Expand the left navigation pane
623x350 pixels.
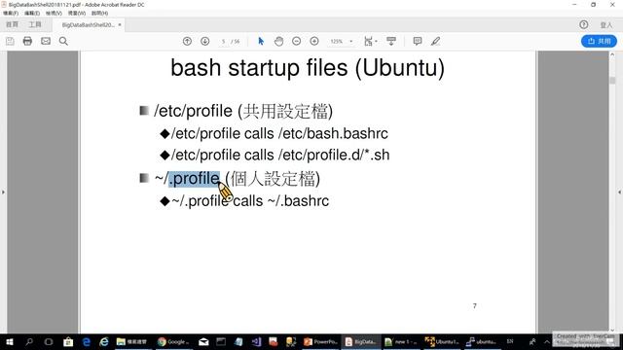coord(3,192)
